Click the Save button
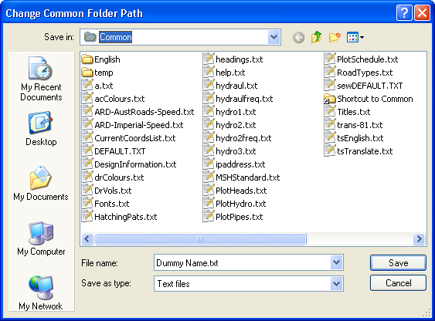435x321 pixels. pos(398,262)
